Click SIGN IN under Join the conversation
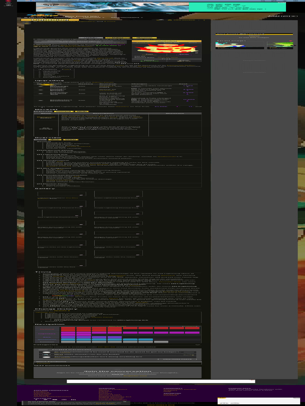305x406 pixels. [x=117, y=374]
